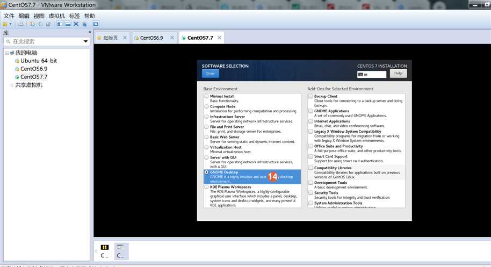Close the CentOS6.9 tab
Viewport: 491px width, 267px height.
tap(172, 38)
